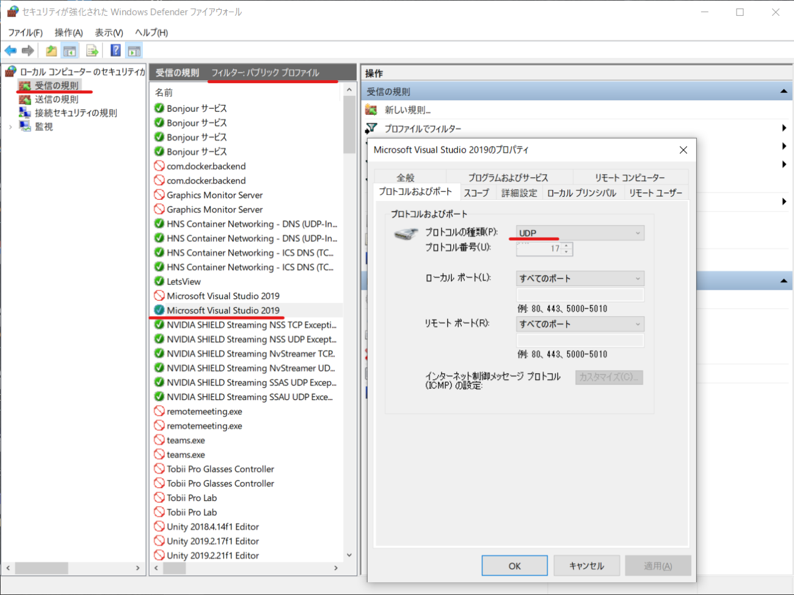Image resolution: width=794 pixels, height=595 pixels.
Task: Click the firewall icon beside ローカル コンピューター root node
Action: coord(11,72)
